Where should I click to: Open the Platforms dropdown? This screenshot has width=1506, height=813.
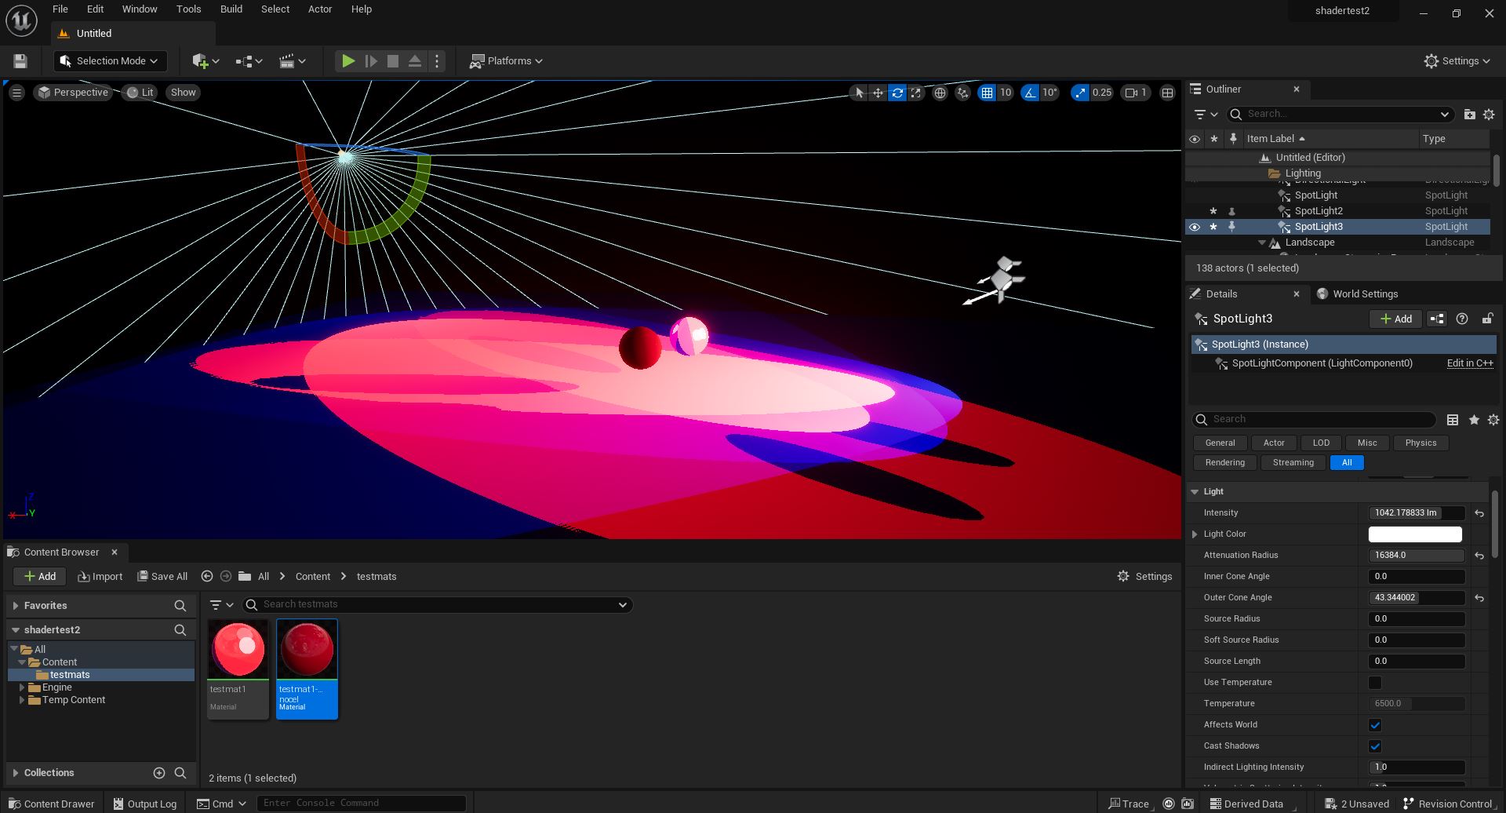click(506, 61)
